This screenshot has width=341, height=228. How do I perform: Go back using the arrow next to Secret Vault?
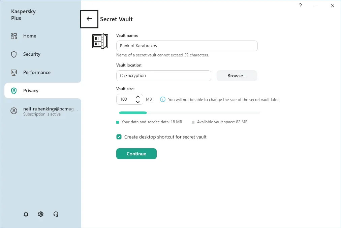point(89,19)
